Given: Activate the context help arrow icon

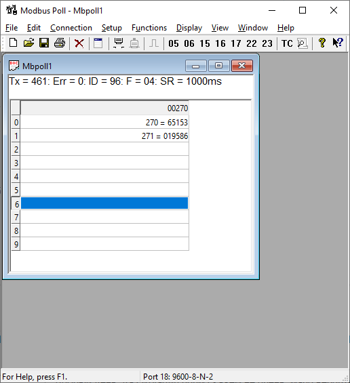Looking at the screenshot, I should click(338, 43).
